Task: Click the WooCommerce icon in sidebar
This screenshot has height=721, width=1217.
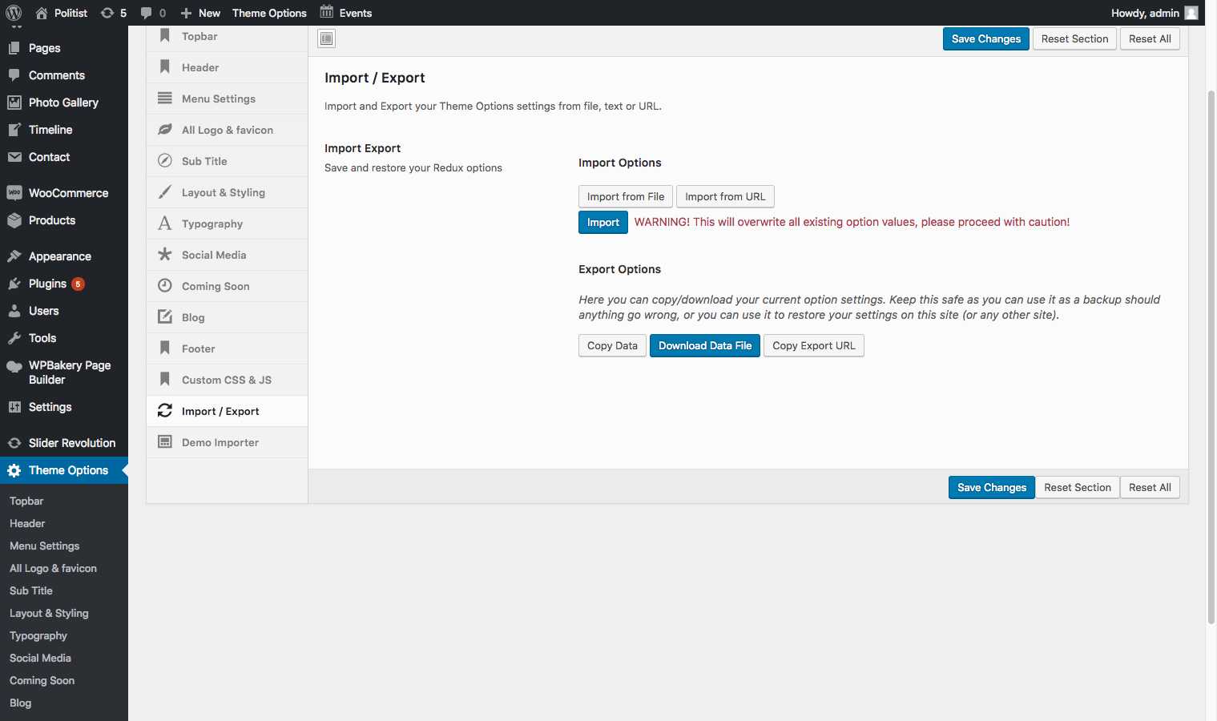Action: click(14, 193)
